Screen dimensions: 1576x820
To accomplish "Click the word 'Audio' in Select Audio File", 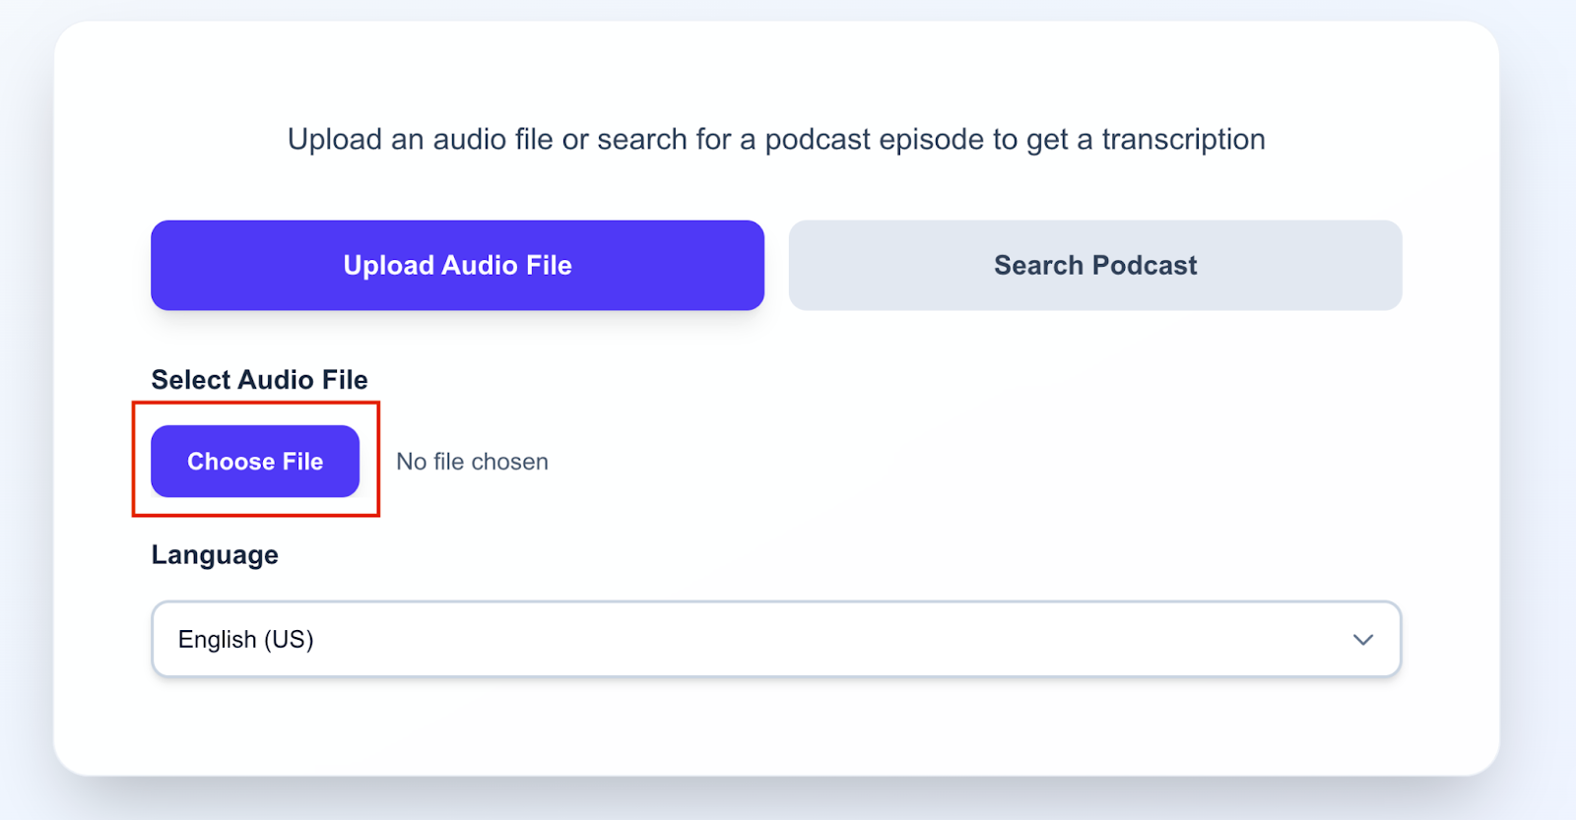I will pos(275,380).
